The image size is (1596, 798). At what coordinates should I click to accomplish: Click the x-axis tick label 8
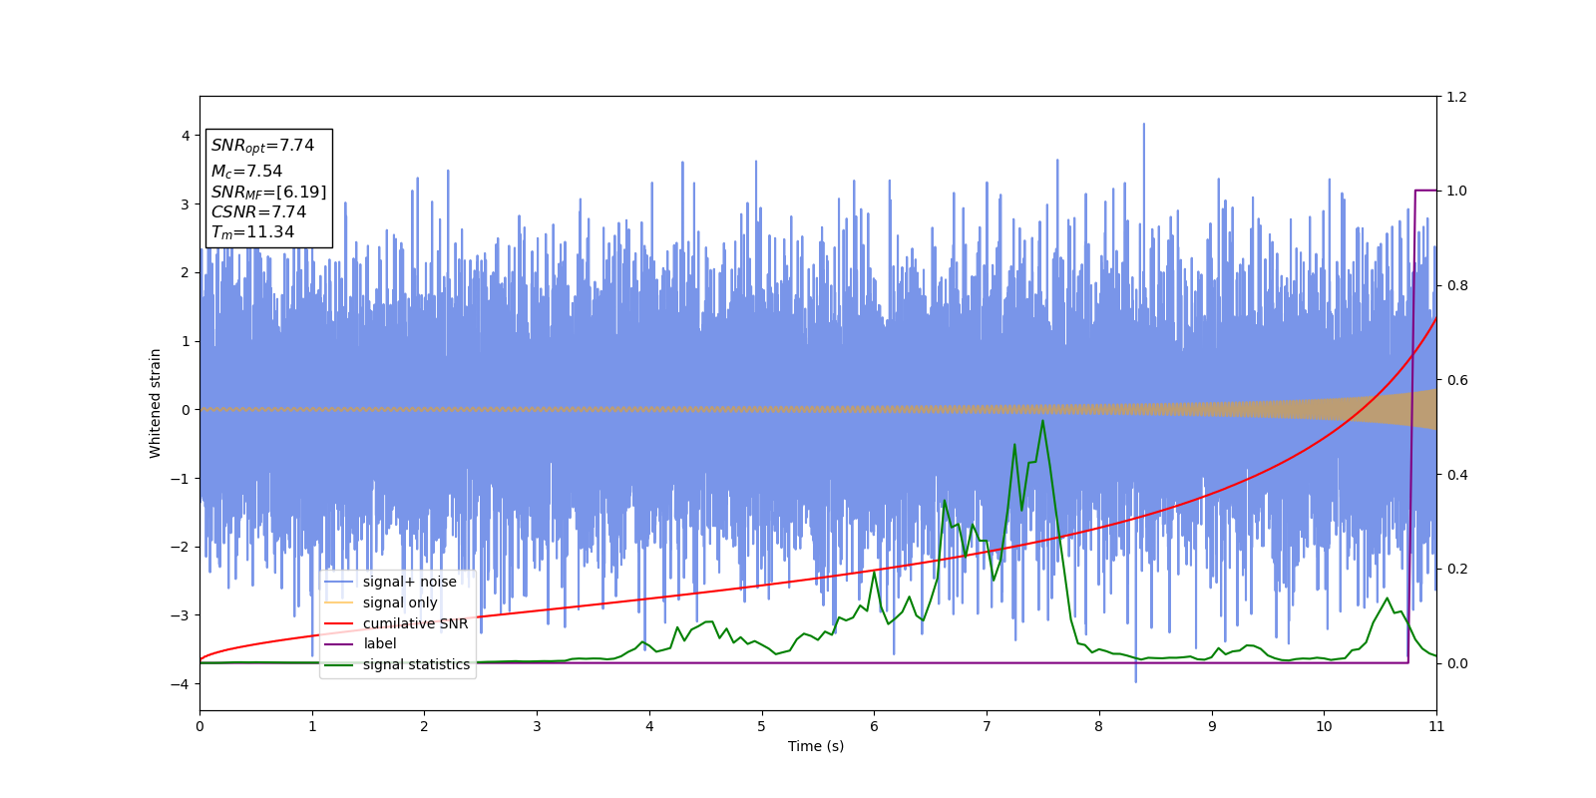click(x=1099, y=726)
